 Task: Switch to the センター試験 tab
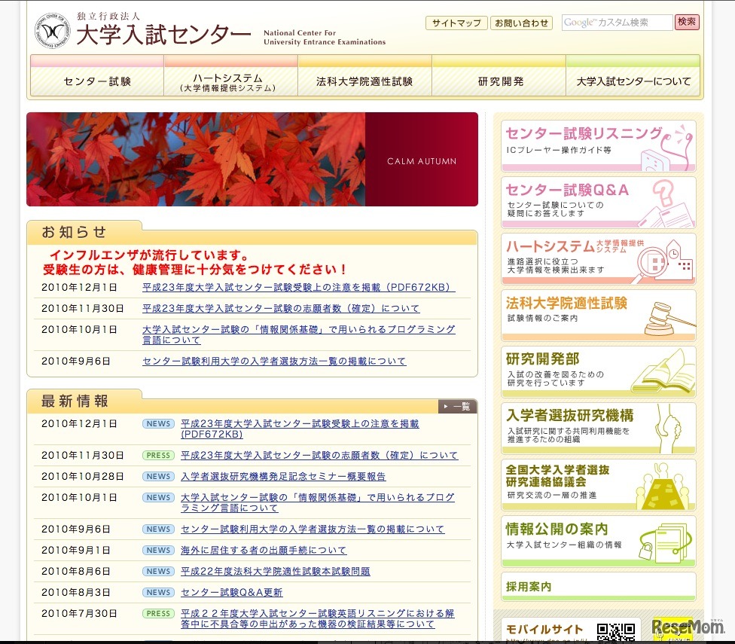[x=96, y=79]
